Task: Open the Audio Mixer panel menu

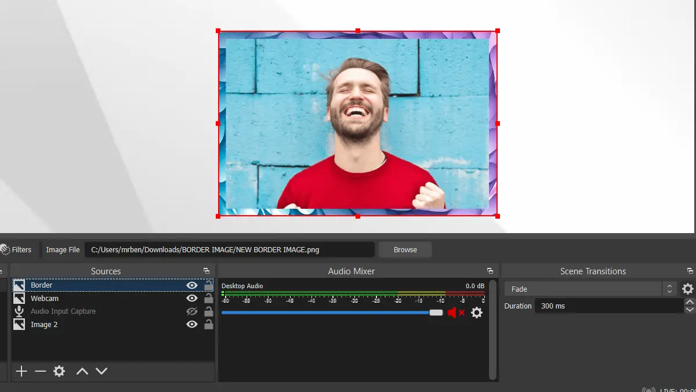Action: click(490, 270)
